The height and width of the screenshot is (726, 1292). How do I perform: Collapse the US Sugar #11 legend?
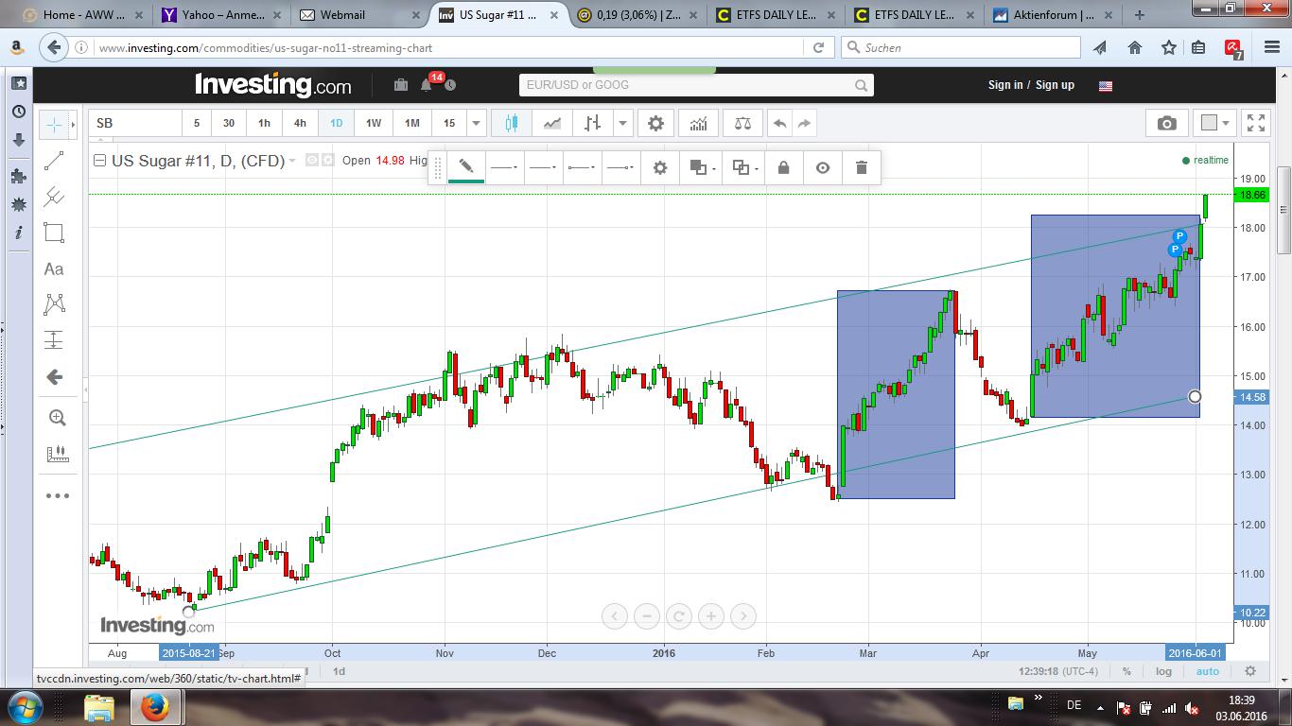(99, 161)
